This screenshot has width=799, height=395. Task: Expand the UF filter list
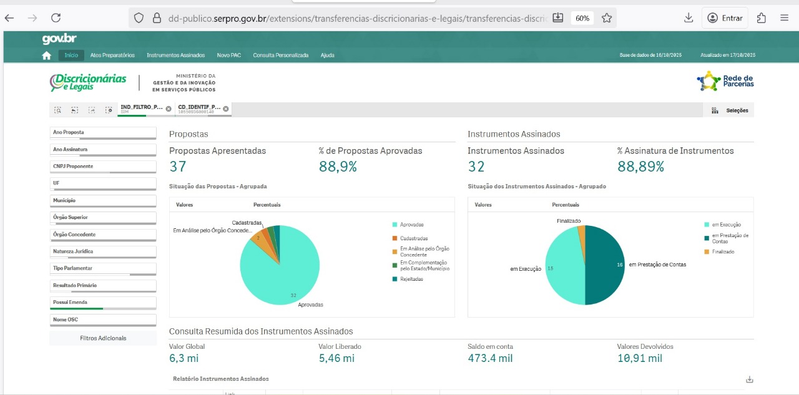click(x=103, y=183)
